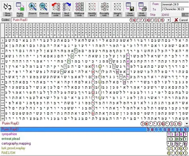This screenshot has height=156, width=189.
Task: Click the Zoom-out label button
Action: click(x=44, y=14)
